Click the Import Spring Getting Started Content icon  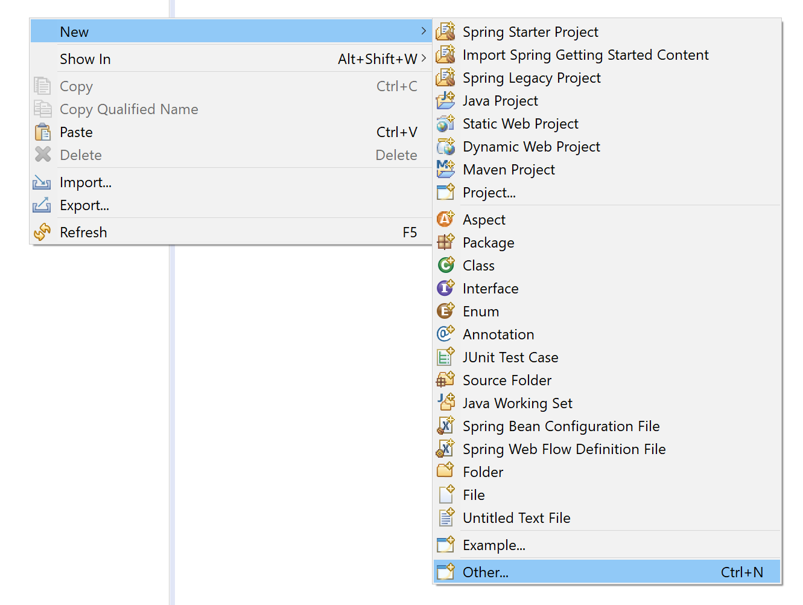click(x=445, y=54)
